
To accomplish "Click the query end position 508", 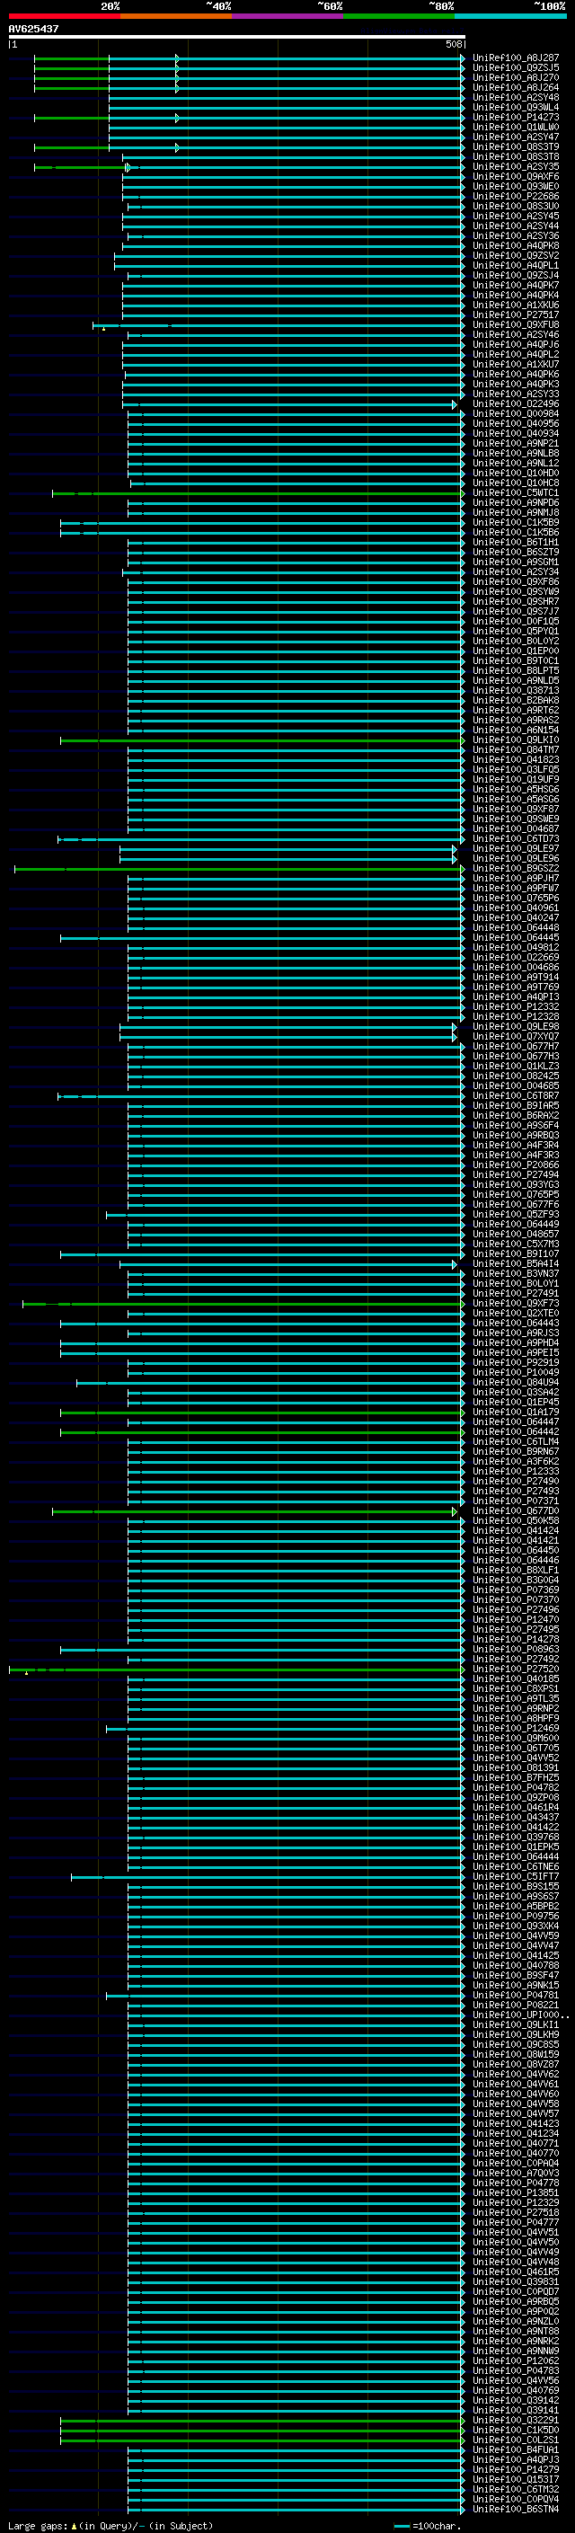I will [453, 44].
